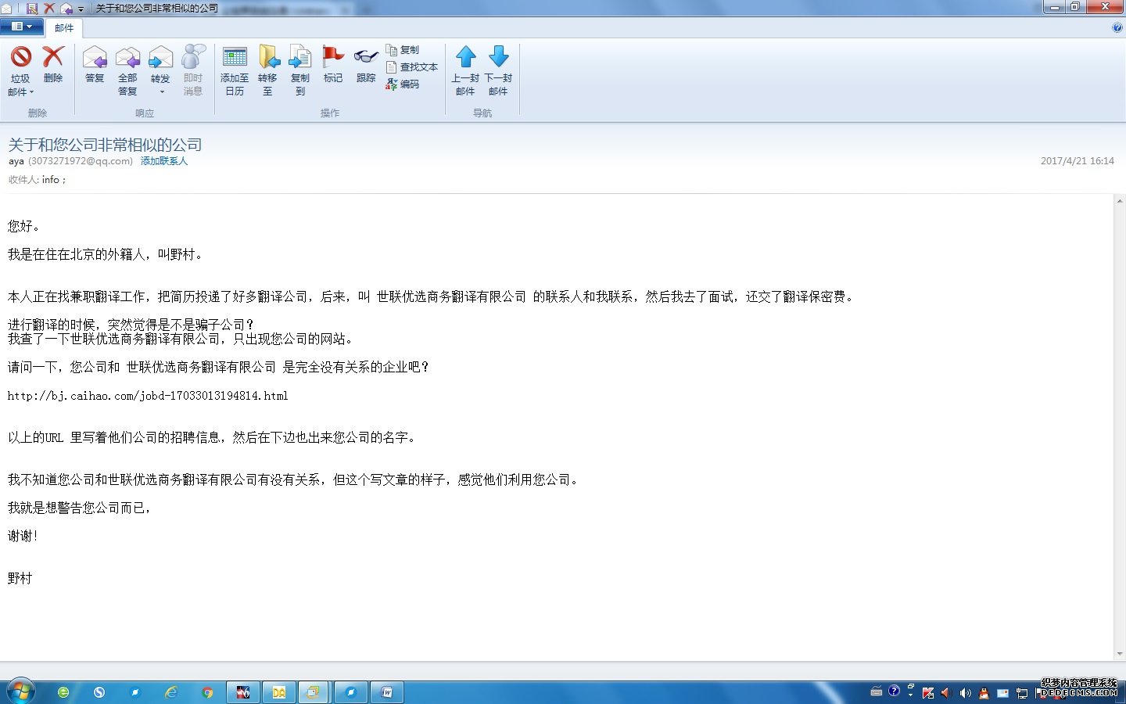Screen dimensions: 1126x704
Task: Click the Copy to folder (复制到) icon
Action: pyautogui.click(x=300, y=59)
